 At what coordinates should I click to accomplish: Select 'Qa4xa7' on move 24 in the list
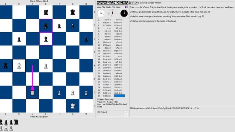(x=107, y=85)
